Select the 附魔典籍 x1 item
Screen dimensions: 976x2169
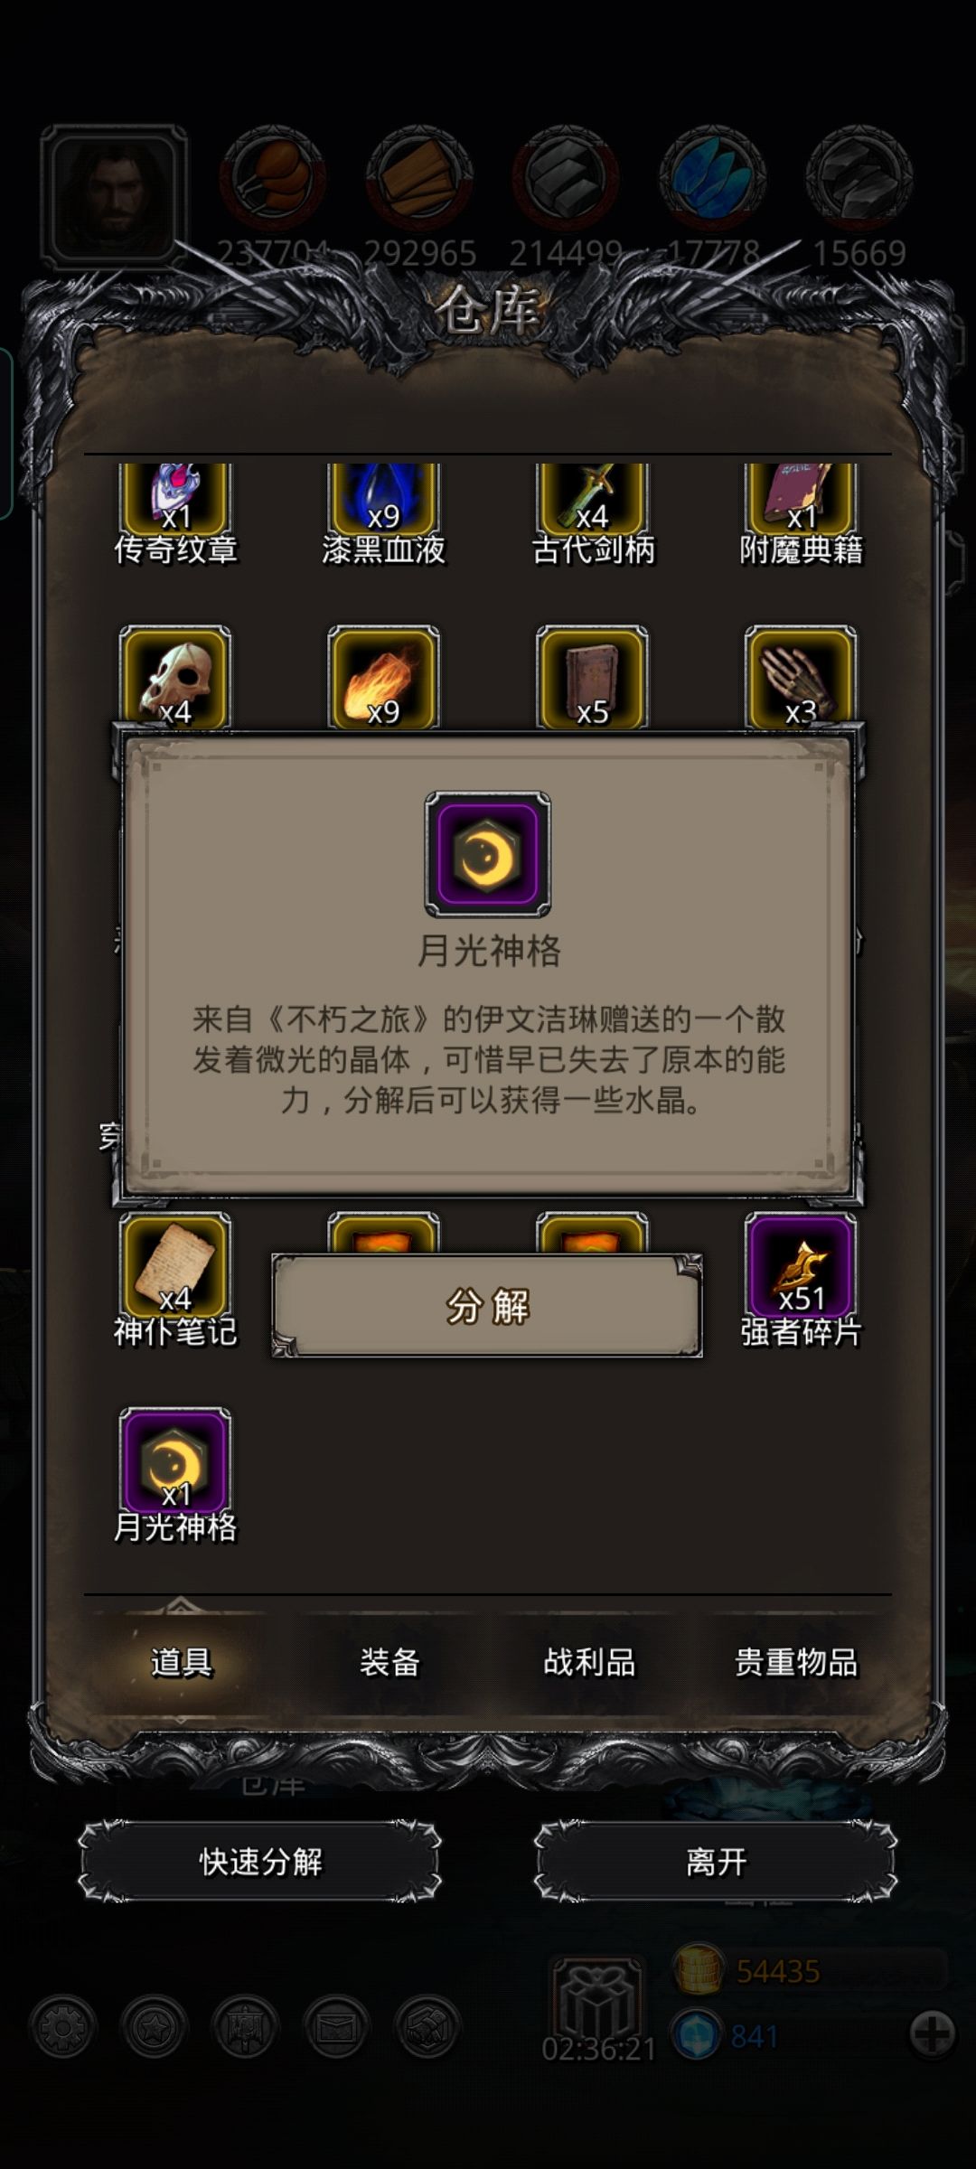800,500
